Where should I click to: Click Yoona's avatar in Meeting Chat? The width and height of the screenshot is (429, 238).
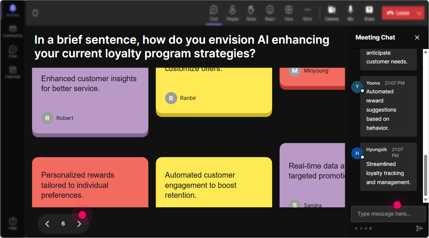pyautogui.click(x=357, y=87)
